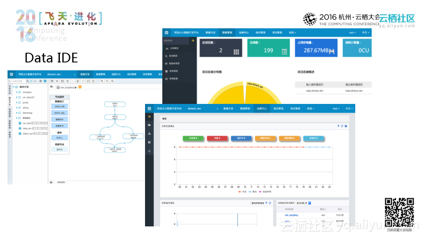
Task: Expand the junda folder
Action: click(16, 103)
